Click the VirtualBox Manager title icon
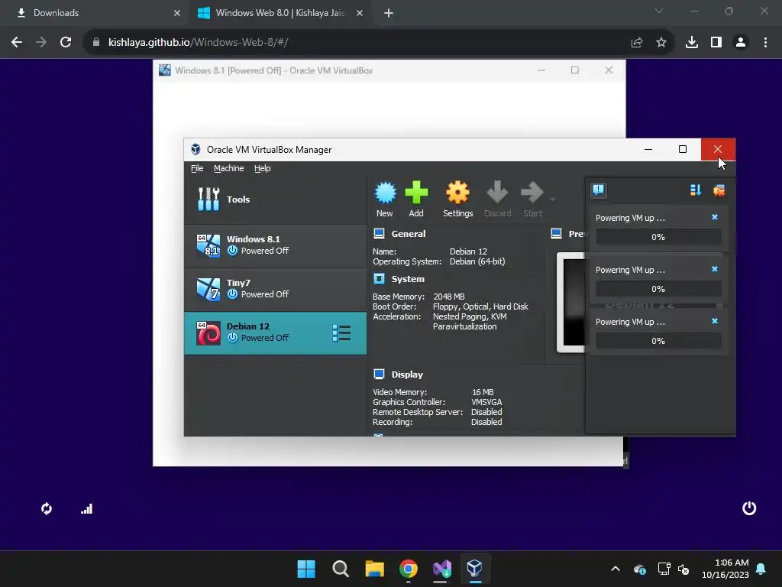 (x=195, y=149)
